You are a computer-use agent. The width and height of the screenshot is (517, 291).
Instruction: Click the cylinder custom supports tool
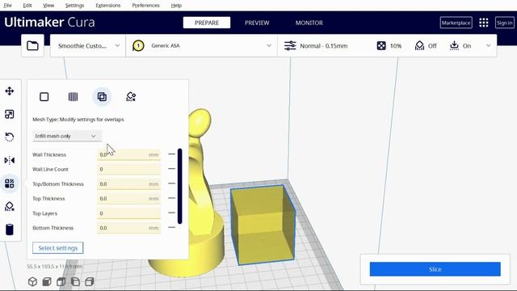pyautogui.click(x=10, y=230)
